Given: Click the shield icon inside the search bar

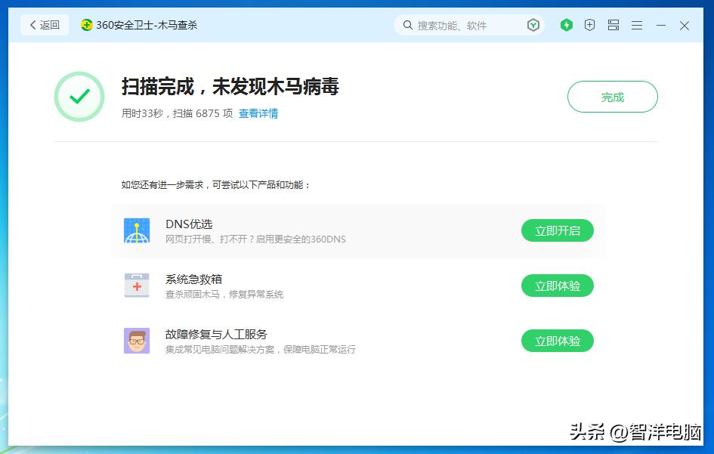Looking at the screenshot, I should tap(533, 25).
